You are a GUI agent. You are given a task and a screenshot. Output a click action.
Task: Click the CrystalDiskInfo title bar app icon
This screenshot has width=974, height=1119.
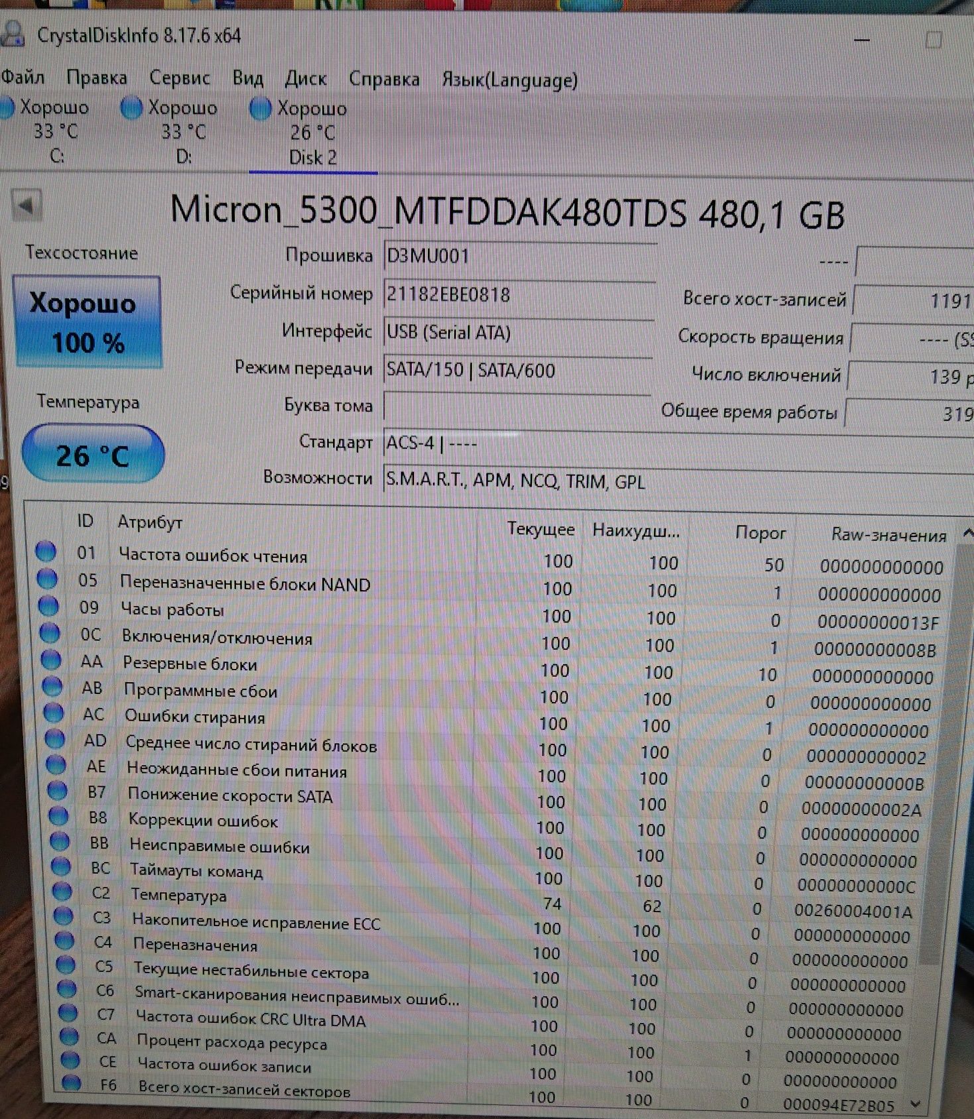pos(13,34)
